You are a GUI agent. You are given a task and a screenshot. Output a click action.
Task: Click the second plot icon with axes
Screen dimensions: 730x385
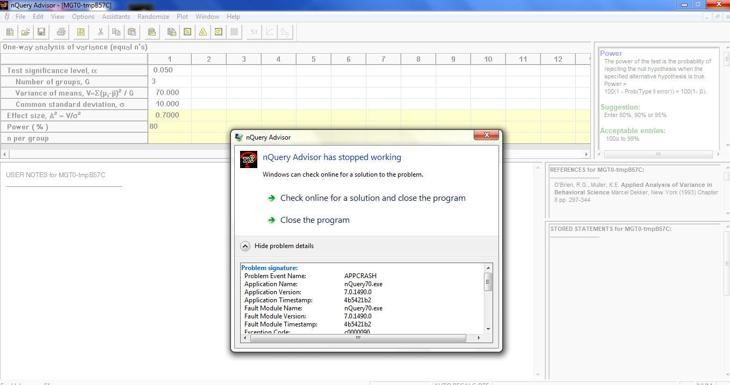pos(285,32)
